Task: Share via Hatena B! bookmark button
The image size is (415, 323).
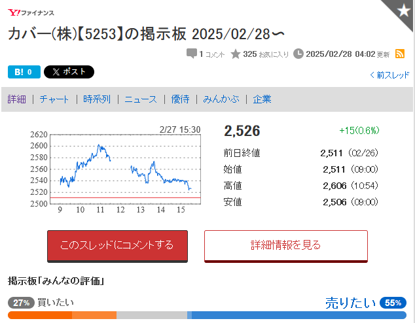Action: coord(24,72)
